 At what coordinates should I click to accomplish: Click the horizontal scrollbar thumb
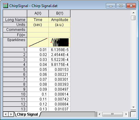(112, 114)
